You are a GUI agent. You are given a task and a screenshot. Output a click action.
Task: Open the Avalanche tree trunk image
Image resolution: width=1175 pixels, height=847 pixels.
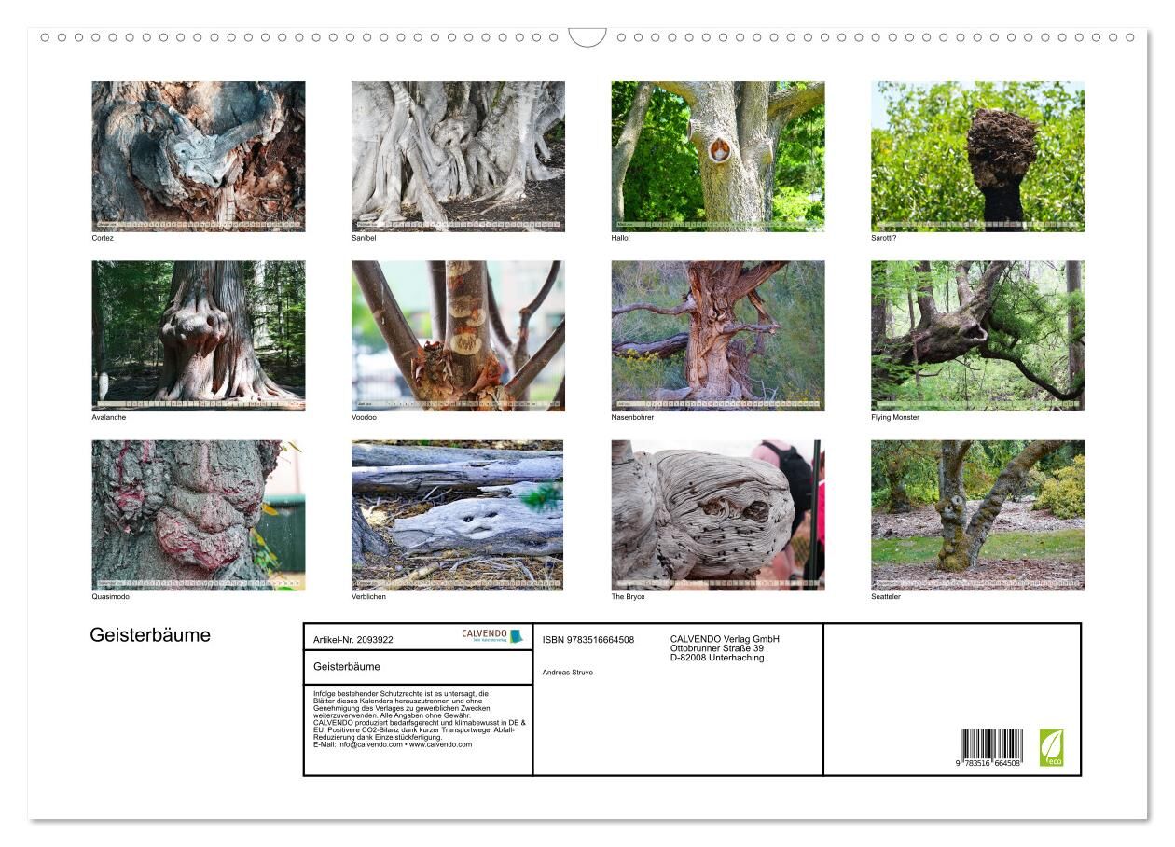click(x=198, y=335)
